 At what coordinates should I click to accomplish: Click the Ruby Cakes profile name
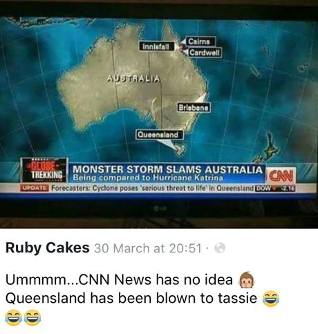pos(48,248)
